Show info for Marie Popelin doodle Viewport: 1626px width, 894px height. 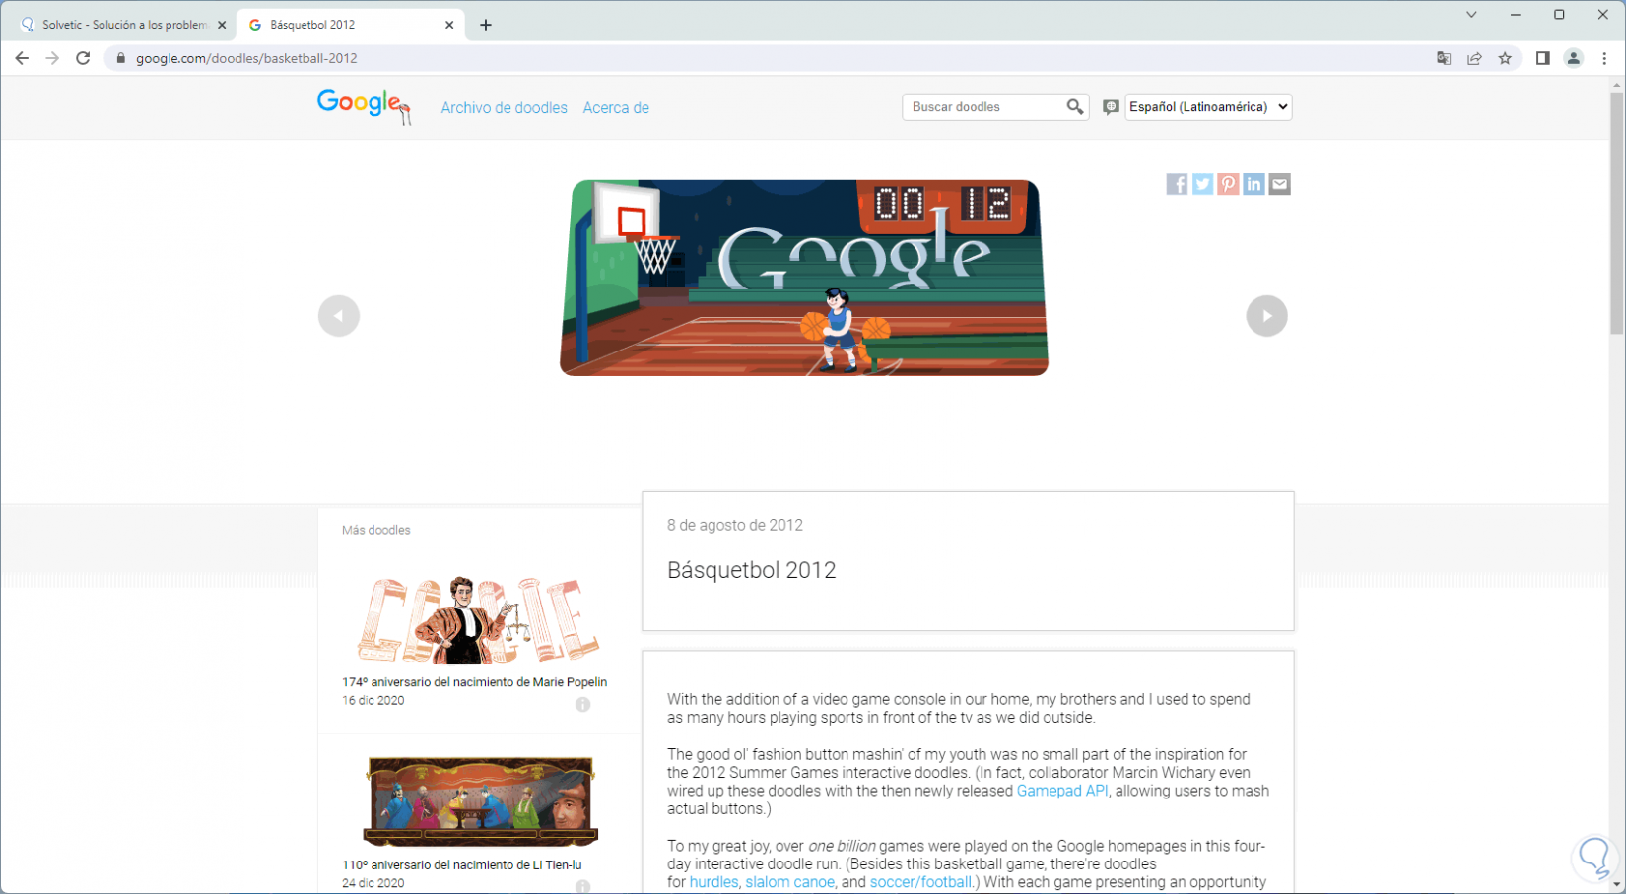(x=583, y=704)
